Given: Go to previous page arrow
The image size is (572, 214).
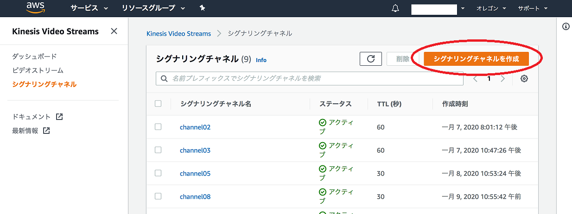Looking at the screenshot, I should (475, 79).
